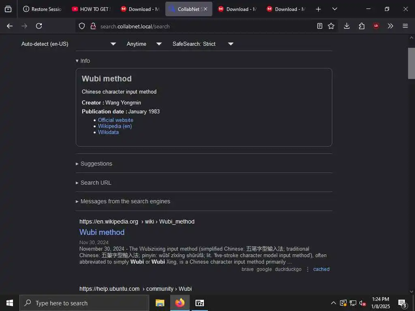Click the muted volume tray icon

[x=363, y=303]
